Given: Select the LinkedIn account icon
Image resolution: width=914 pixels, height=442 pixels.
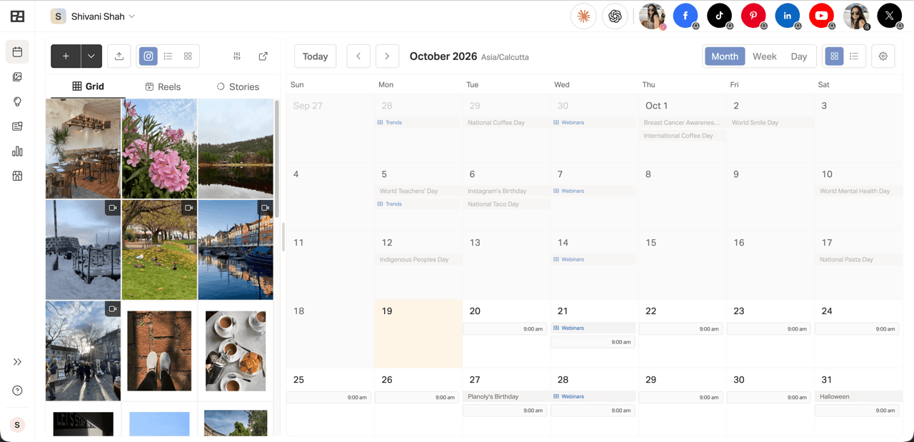Looking at the screenshot, I should [788, 16].
